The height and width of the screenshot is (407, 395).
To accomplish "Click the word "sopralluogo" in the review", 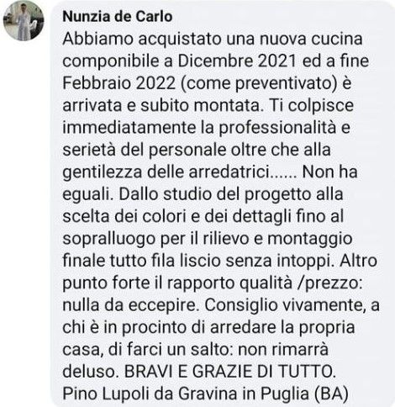I will tap(109, 239).
